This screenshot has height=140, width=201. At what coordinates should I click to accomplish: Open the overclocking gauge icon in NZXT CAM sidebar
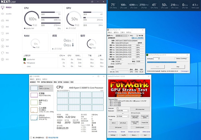pos(3,33)
